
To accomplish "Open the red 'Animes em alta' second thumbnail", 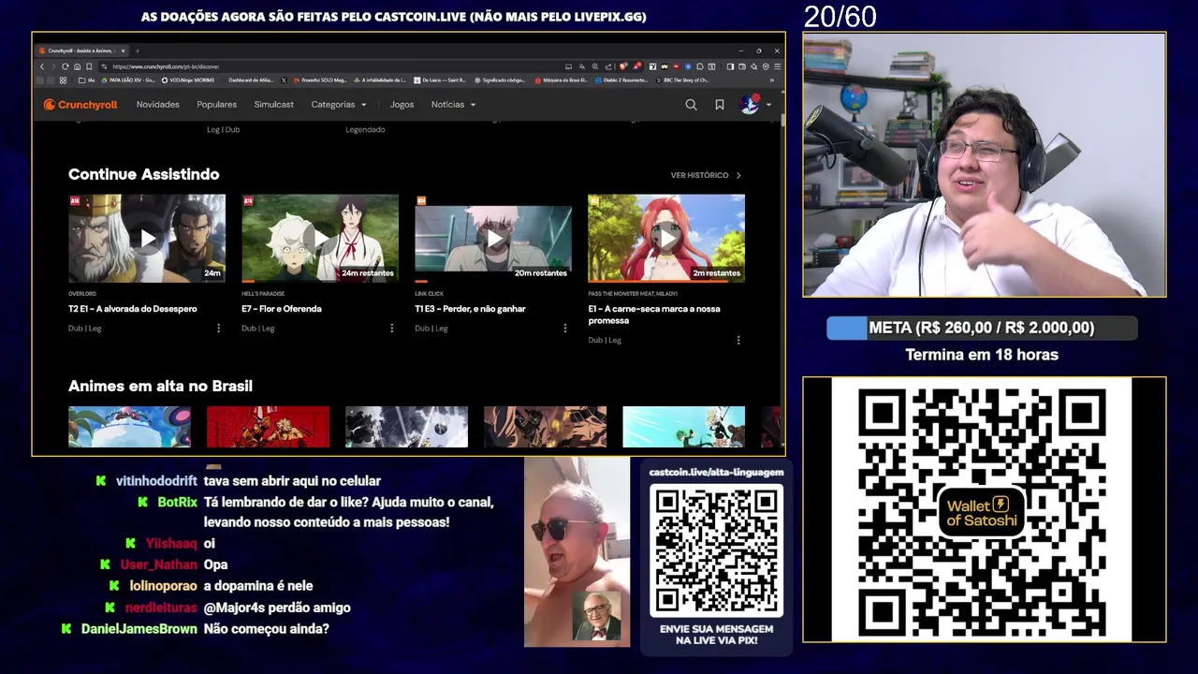I will click(268, 427).
